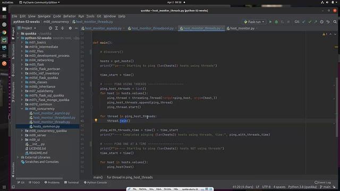Open the Python Console tool window

pyautogui.click(x=95, y=183)
